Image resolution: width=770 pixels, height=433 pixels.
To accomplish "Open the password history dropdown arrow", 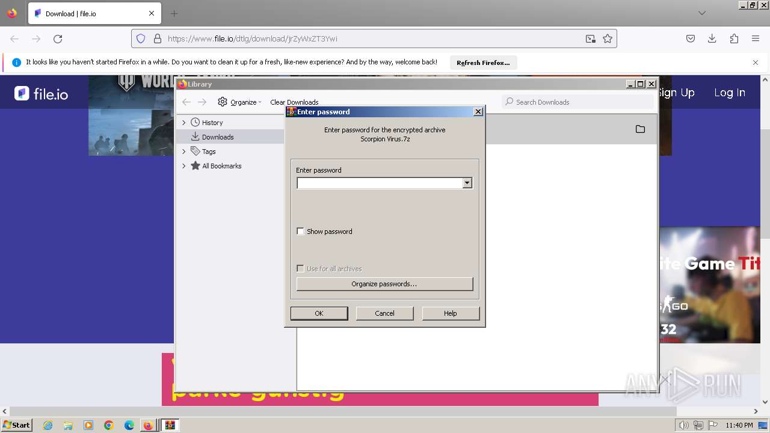I will pyautogui.click(x=467, y=183).
